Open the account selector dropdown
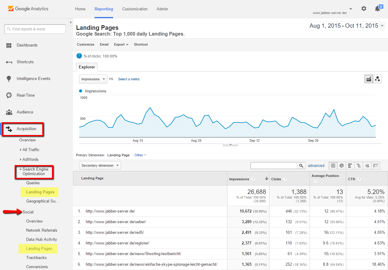 click(x=351, y=9)
